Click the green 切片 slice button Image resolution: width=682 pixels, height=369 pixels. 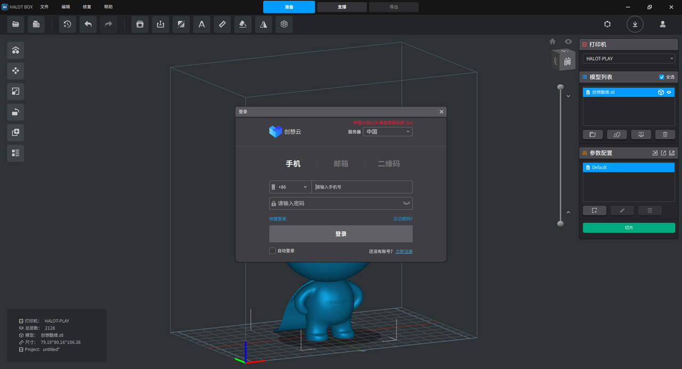pyautogui.click(x=629, y=228)
